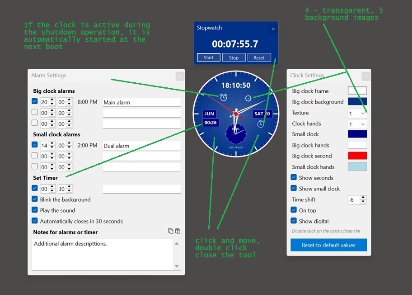
Task: Reset the stopwatch
Action: pyautogui.click(x=259, y=57)
